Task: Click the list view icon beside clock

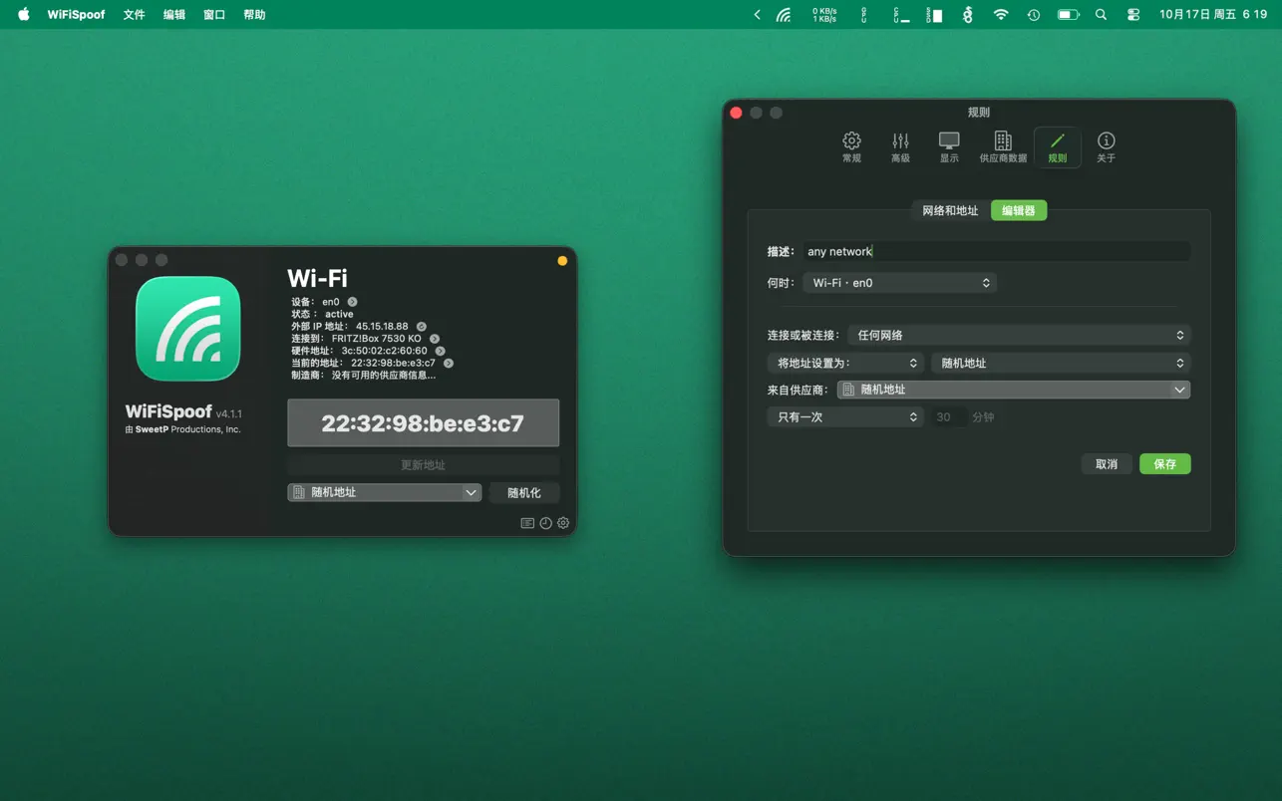Action: [527, 523]
